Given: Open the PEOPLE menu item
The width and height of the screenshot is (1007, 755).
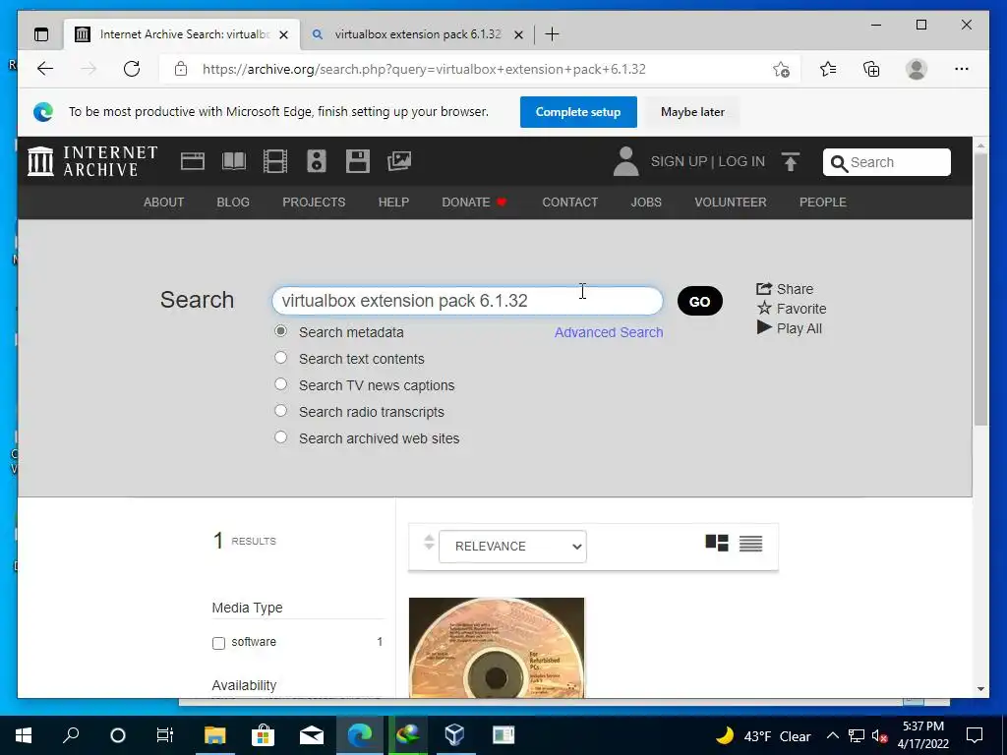Looking at the screenshot, I should pyautogui.click(x=823, y=203).
